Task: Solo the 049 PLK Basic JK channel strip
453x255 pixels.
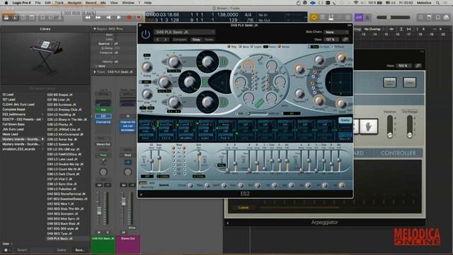Action: tap(108, 232)
